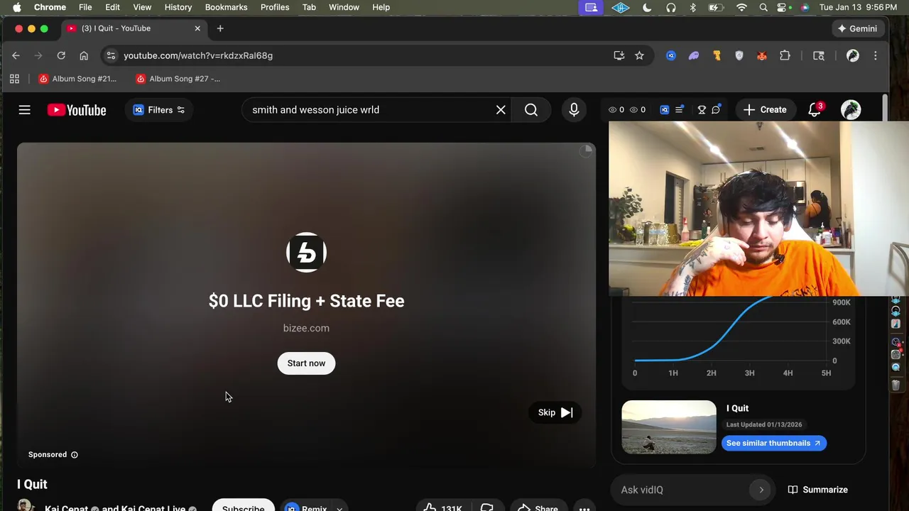Open YouTube notifications bell
Image resolution: width=909 pixels, height=511 pixels.
815,110
